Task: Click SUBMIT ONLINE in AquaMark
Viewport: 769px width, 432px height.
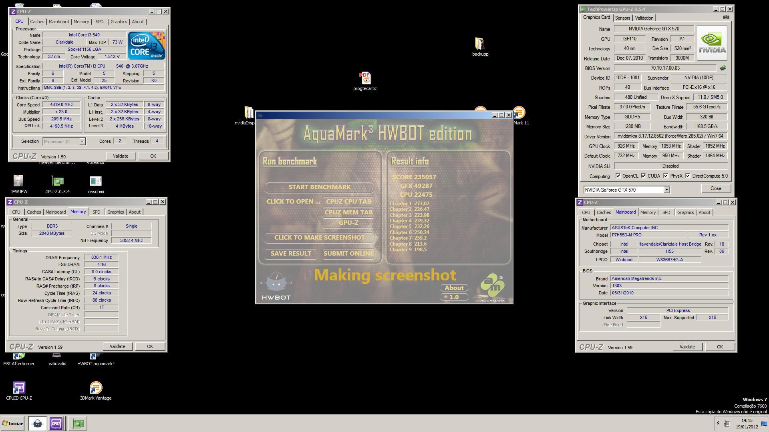Action: point(348,254)
